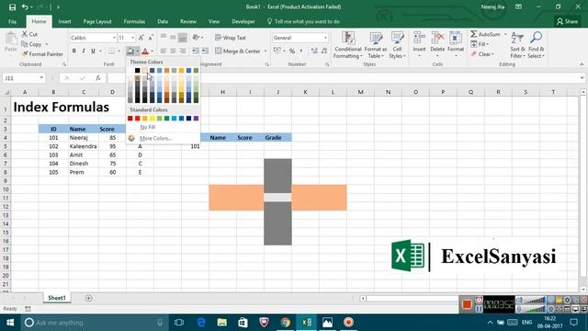Viewport: 588px width, 331px height.
Task: Click the Font Color red A icon
Action: coord(145,51)
